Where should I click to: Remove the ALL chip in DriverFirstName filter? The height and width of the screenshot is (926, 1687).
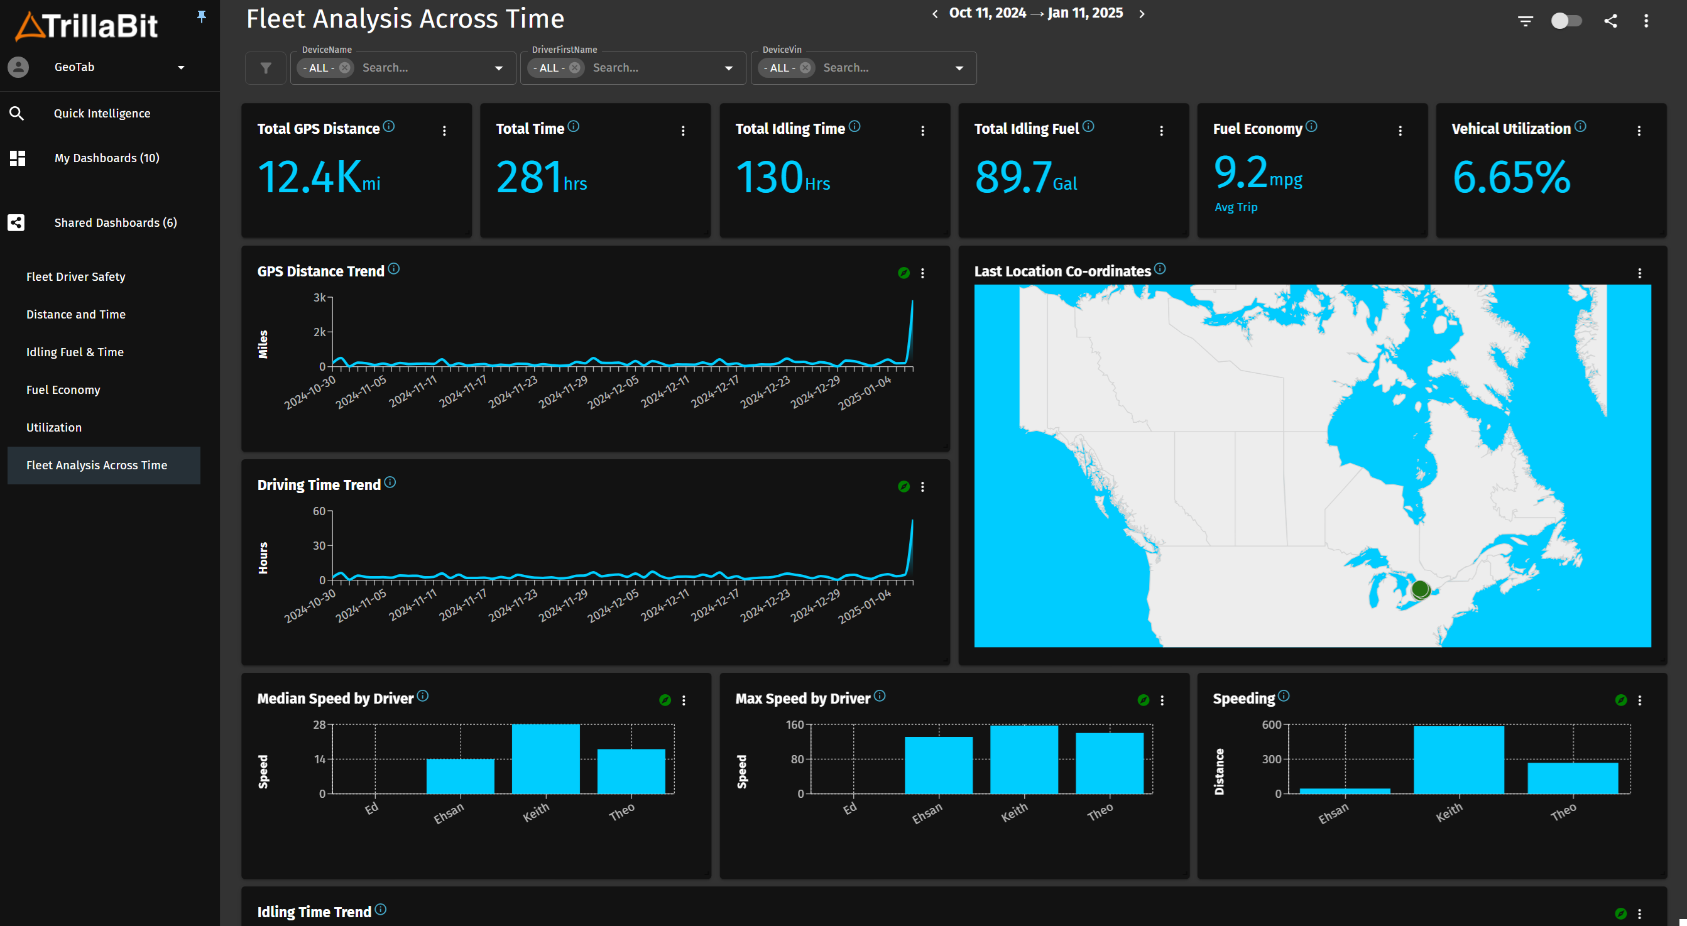(x=574, y=68)
